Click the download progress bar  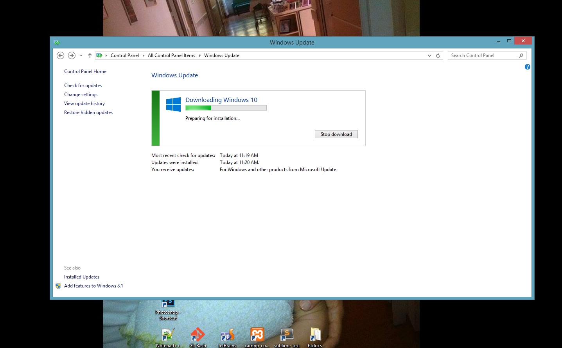coord(226,108)
